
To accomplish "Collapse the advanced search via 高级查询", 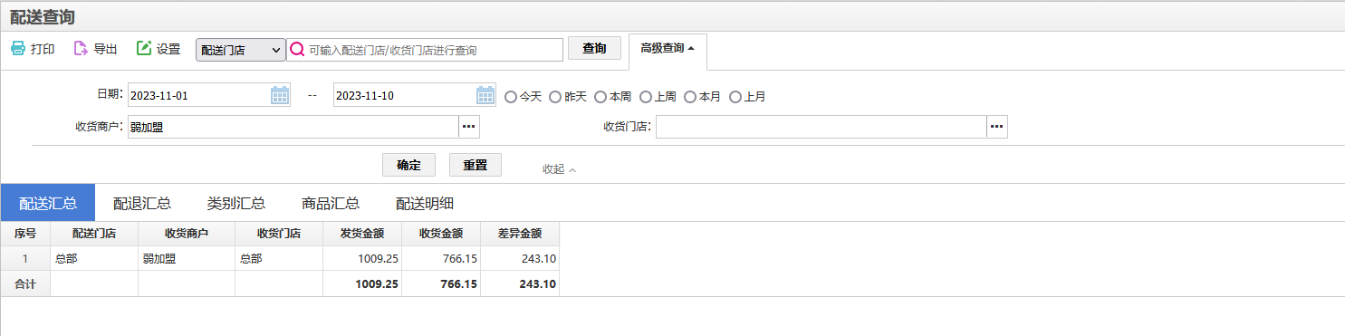I will [x=668, y=49].
